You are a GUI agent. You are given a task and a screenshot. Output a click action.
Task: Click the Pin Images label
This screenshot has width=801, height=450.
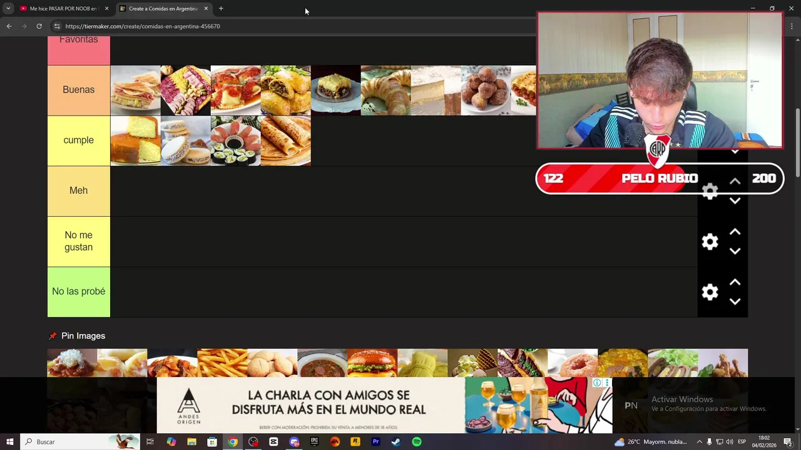[83, 336]
